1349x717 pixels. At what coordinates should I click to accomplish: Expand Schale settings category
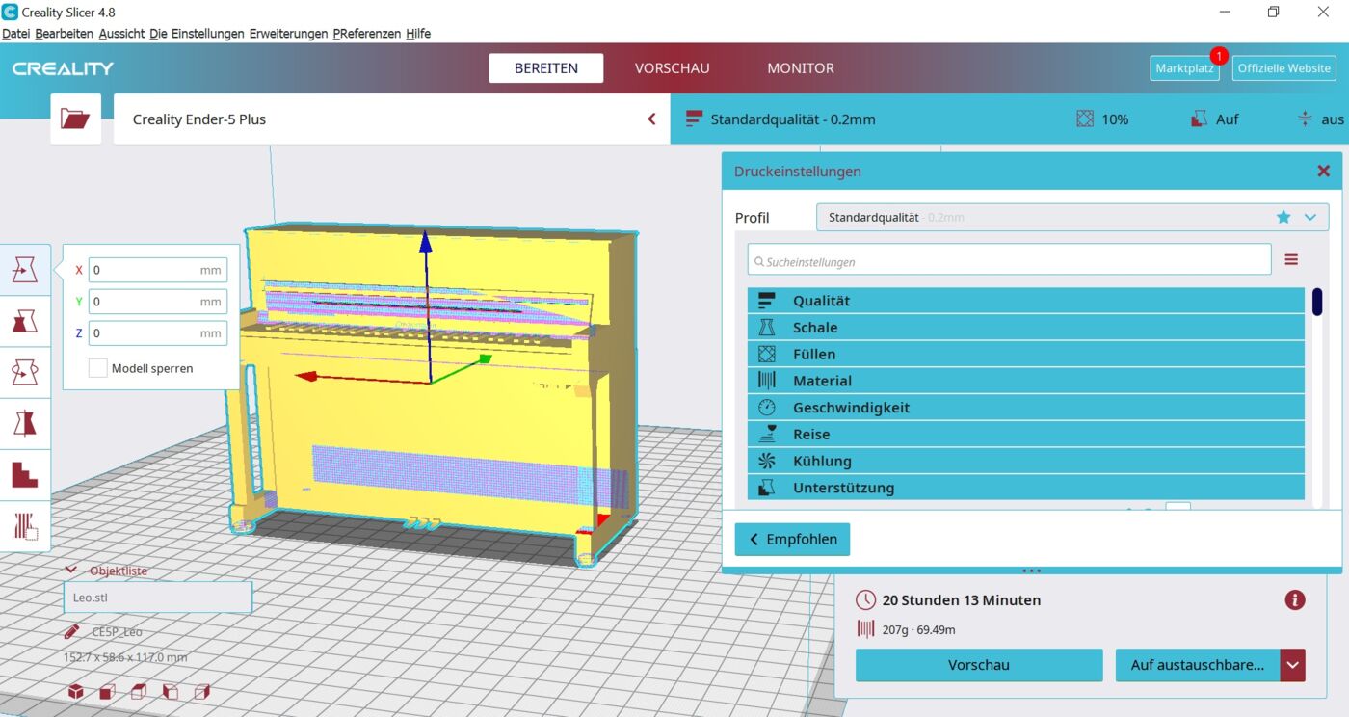pos(1025,328)
